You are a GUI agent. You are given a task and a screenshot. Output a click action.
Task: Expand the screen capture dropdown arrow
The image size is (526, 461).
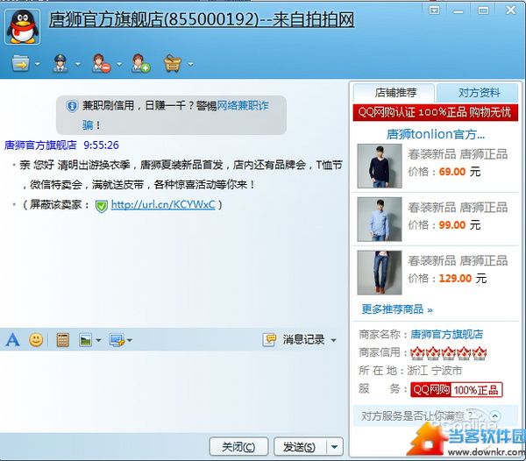(x=130, y=340)
